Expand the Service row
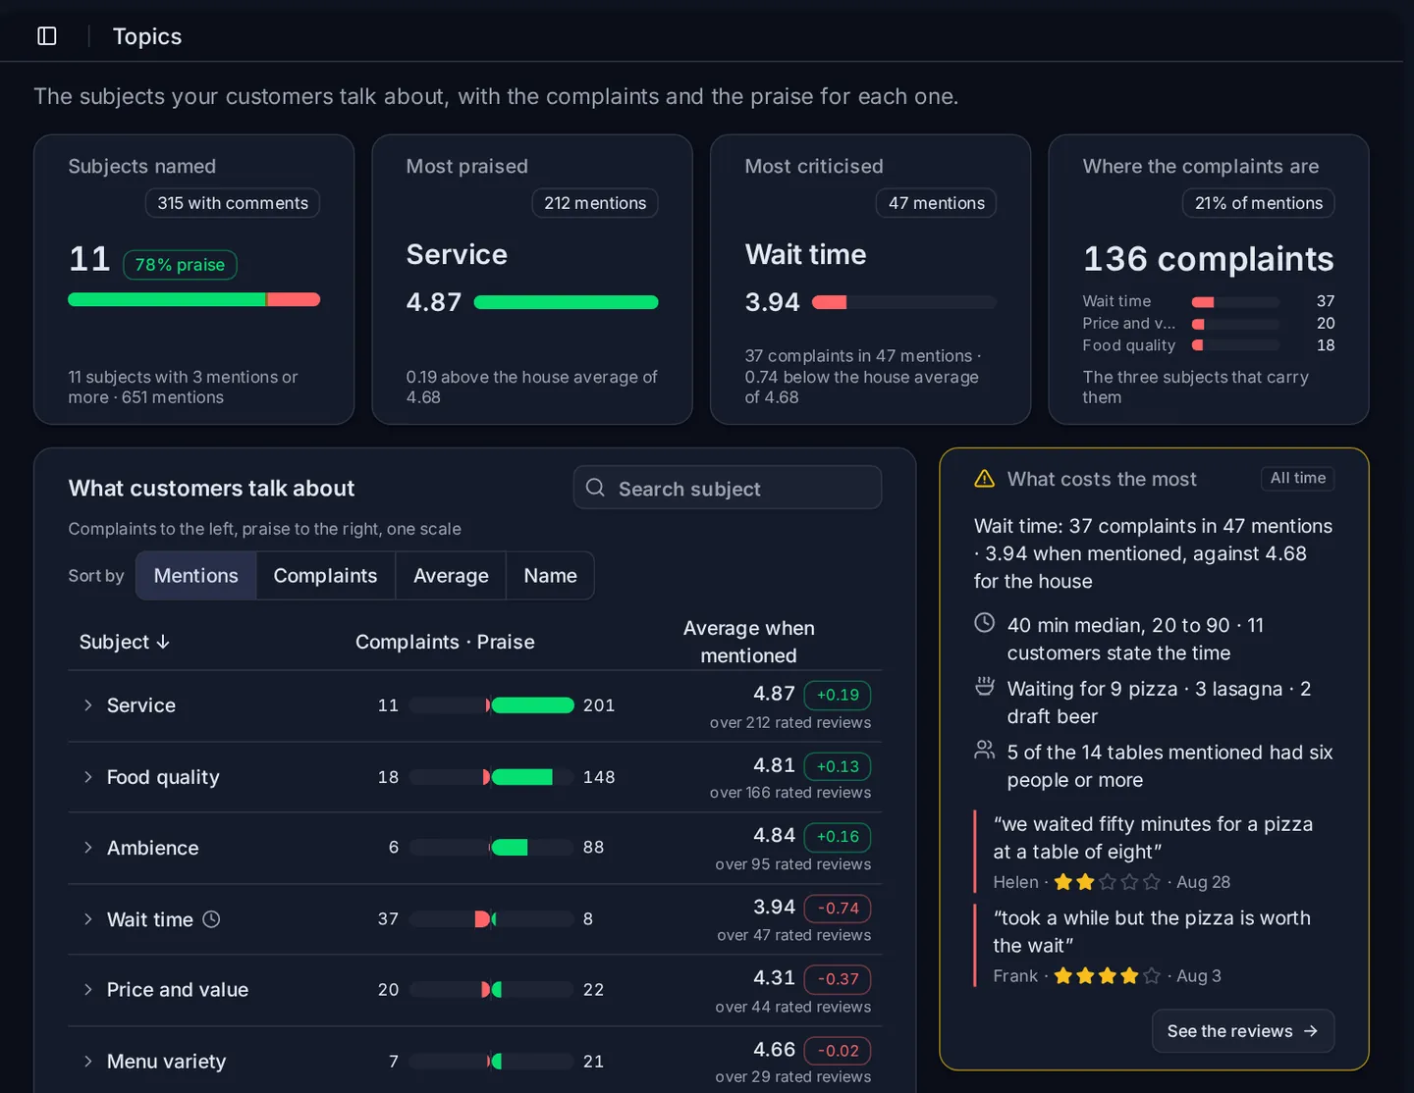1414x1093 pixels. point(87,705)
